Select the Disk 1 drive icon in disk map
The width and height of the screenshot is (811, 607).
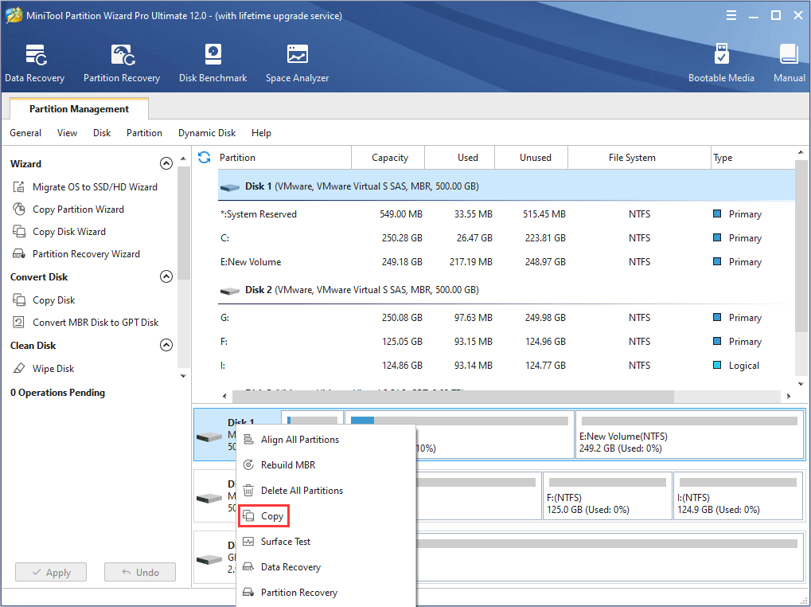(209, 437)
